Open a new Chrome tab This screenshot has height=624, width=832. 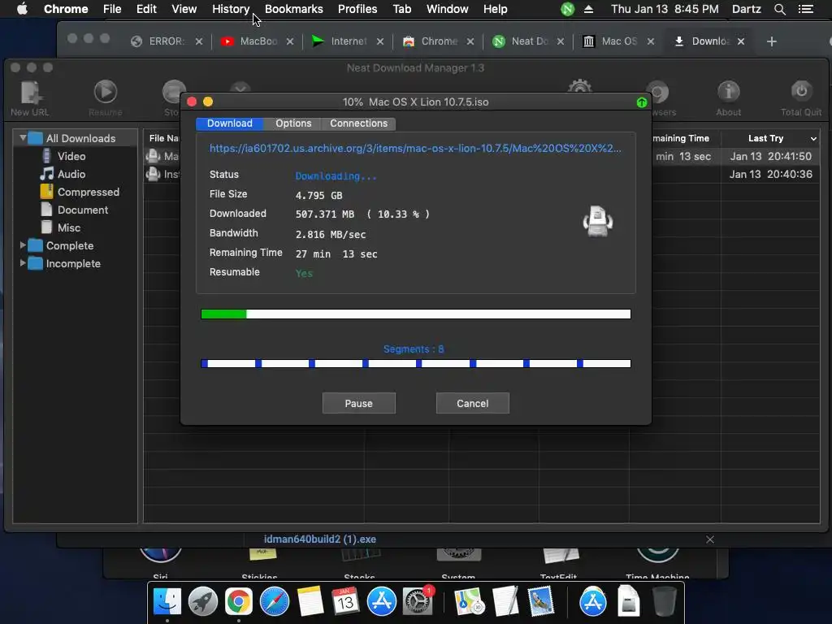(x=772, y=41)
